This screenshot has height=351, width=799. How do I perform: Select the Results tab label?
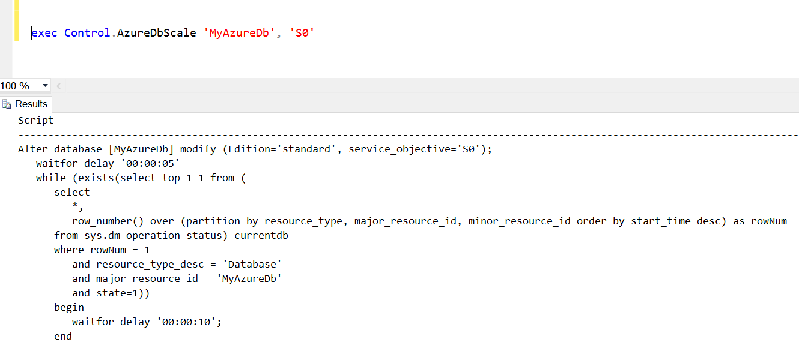(31, 104)
